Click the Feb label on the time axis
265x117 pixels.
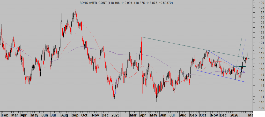click(5, 114)
